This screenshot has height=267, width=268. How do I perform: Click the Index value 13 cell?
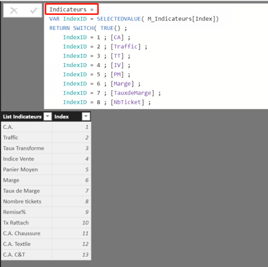72,255
